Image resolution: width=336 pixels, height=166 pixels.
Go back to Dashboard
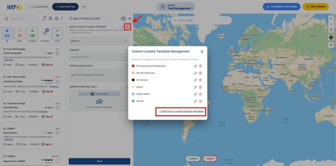pyautogui.click(x=39, y=7)
